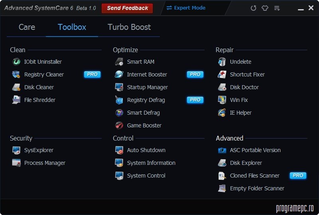Open the System Information icon

(119, 163)
